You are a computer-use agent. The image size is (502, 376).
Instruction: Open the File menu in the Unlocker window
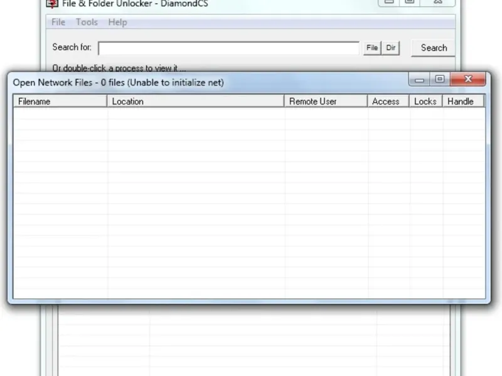click(x=58, y=22)
